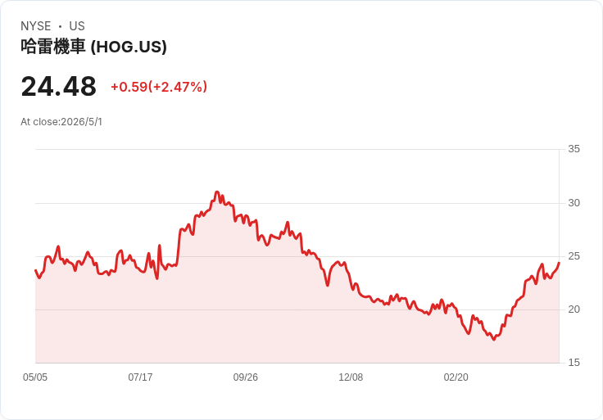Viewport: 603px width, 420px height.
Task: Click the 15 price axis label
Action: pyautogui.click(x=574, y=363)
